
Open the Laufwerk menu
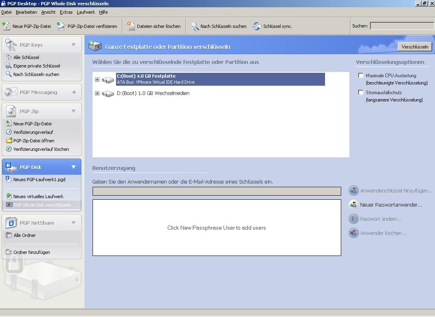[86, 12]
